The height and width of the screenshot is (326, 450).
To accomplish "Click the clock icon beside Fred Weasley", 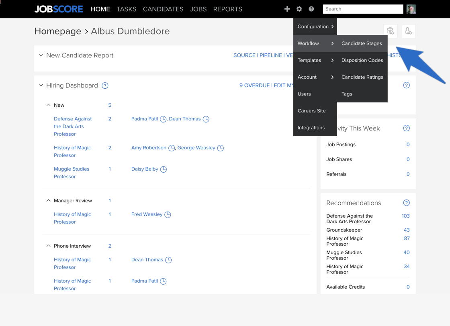I will point(168,214).
